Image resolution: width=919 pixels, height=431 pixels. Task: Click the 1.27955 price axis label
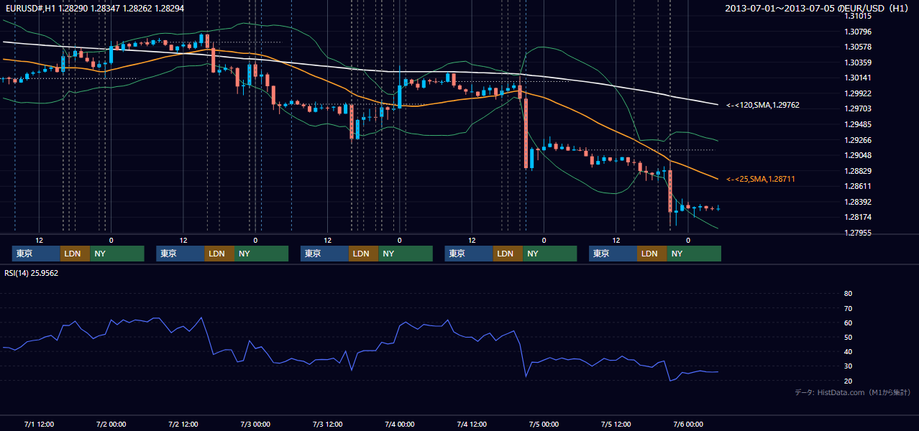click(x=858, y=233)
